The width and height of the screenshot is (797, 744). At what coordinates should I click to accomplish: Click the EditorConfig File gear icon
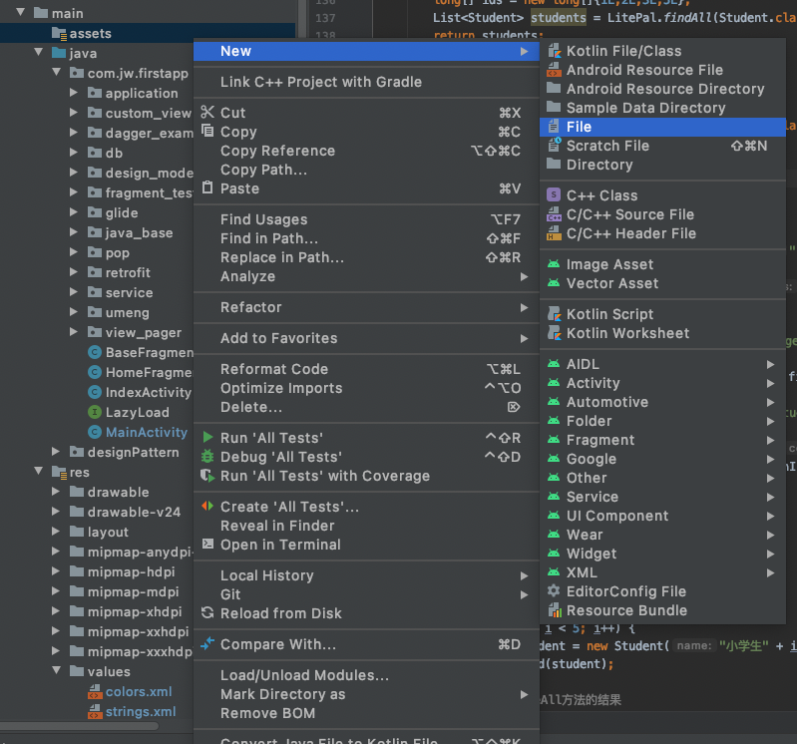554,591
